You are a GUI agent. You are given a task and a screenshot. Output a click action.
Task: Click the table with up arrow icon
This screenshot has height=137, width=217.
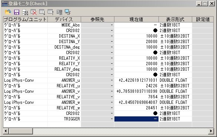(x=51, y=12)
